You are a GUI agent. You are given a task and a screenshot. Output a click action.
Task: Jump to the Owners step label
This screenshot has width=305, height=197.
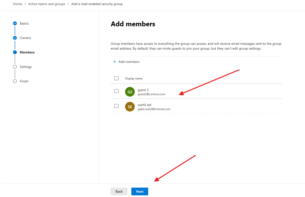pos(25,38)
